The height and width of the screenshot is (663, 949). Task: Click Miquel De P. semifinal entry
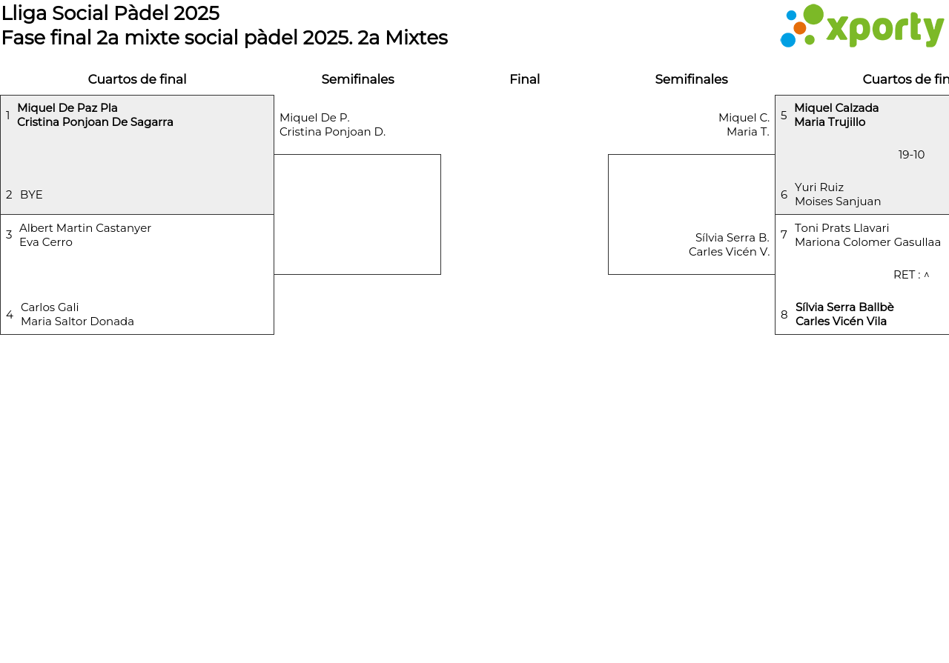pyautogui.click(x=332, y=124)
